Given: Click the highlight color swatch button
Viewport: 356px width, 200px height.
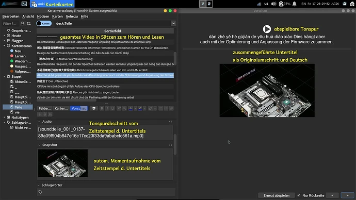Looking at the screenshot, I should pyautogui.click(x=140, y=108).
